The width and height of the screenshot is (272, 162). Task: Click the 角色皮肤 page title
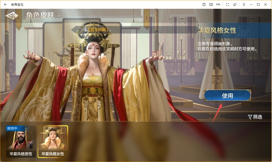[x=40, y=16]
